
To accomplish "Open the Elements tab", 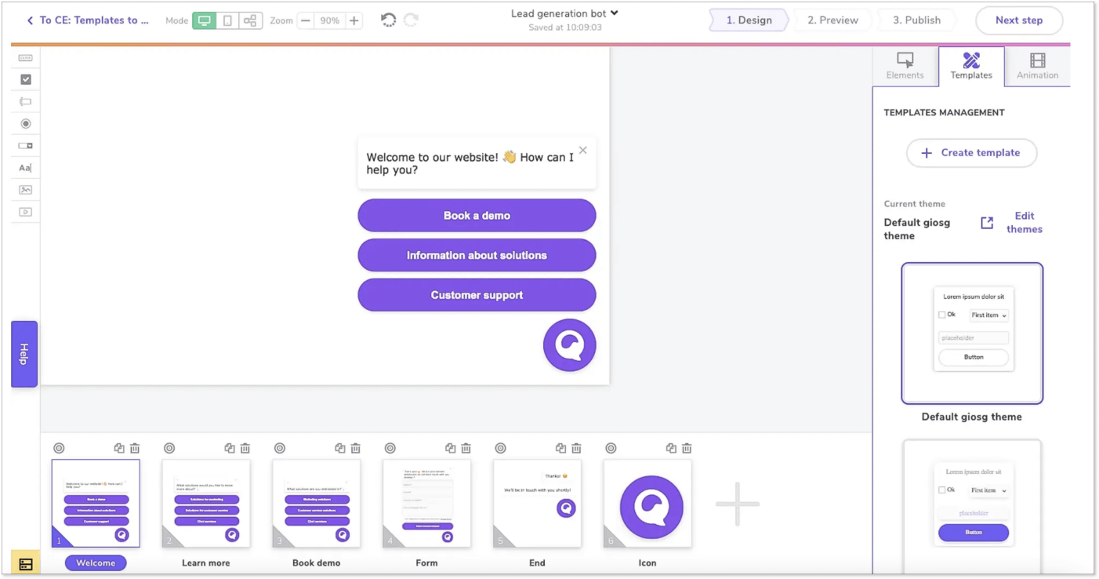I will (x=905, y=66).
